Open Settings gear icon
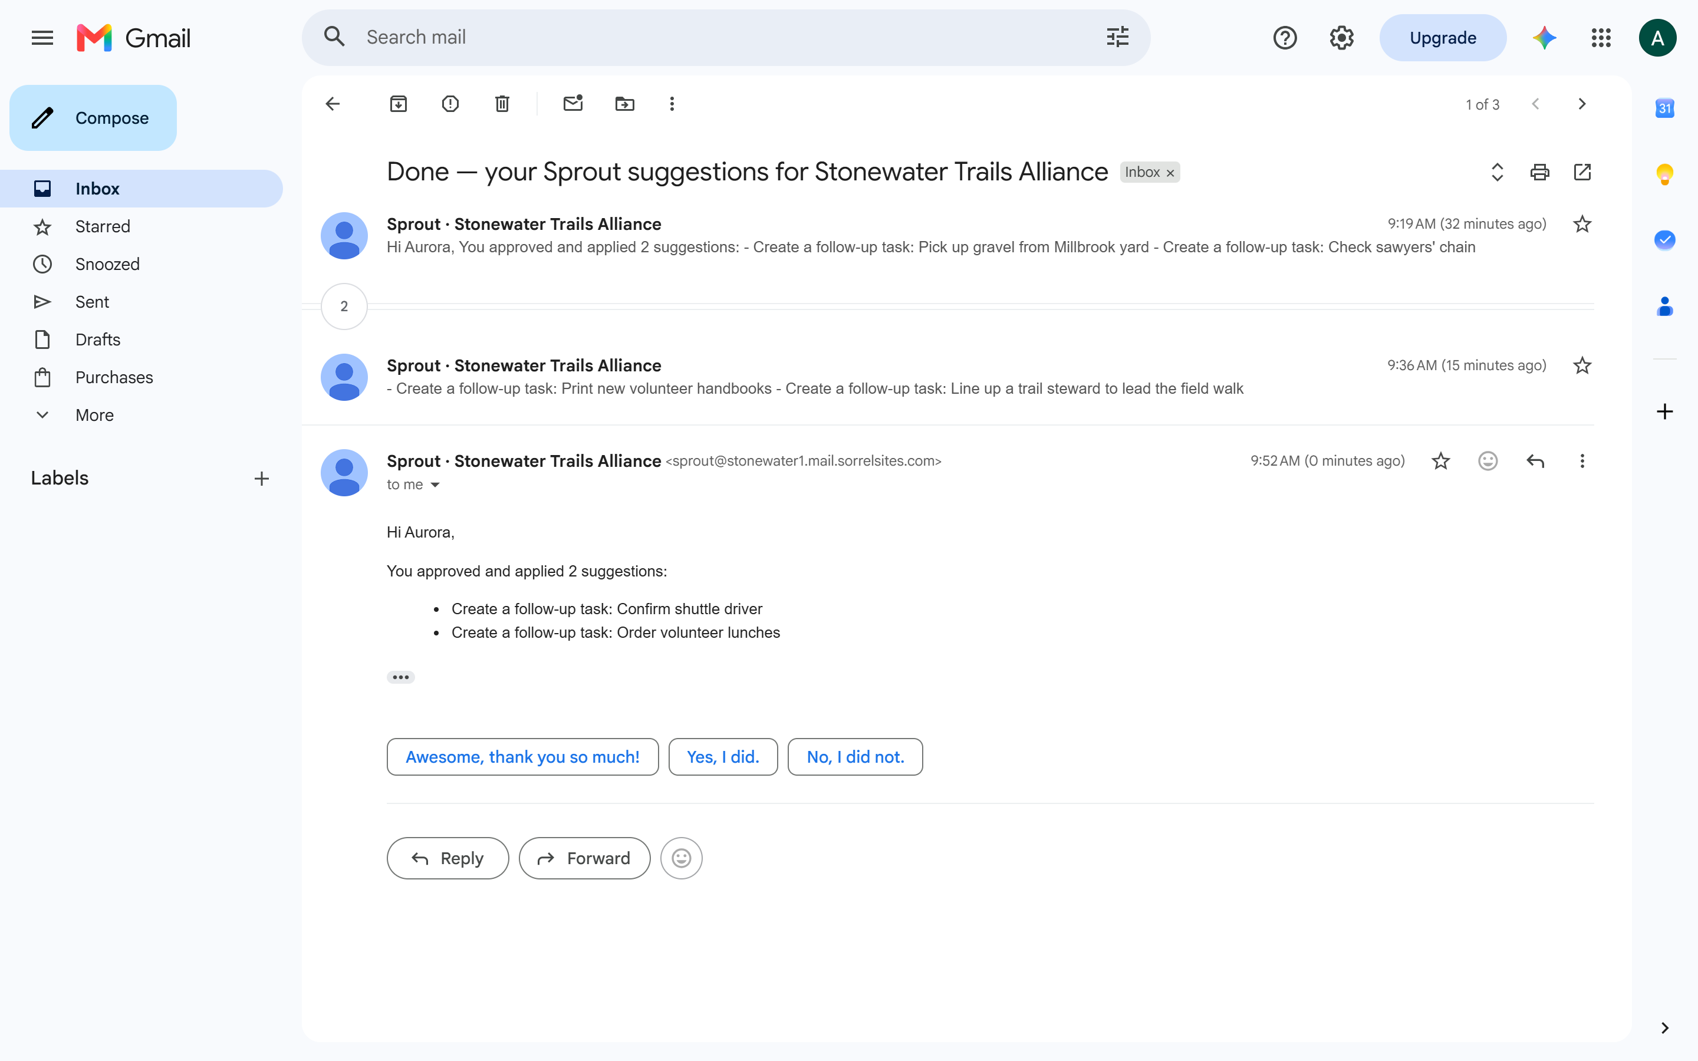The height and width of the screenshot is (1061, 1698). 1341,38
